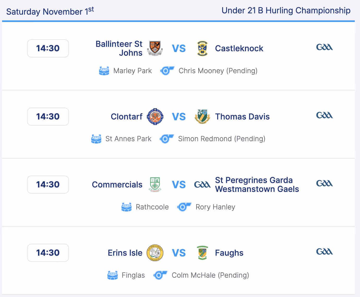Click the Commercials club crest
The image size is (360, 297).
click(x=155, y=185)
